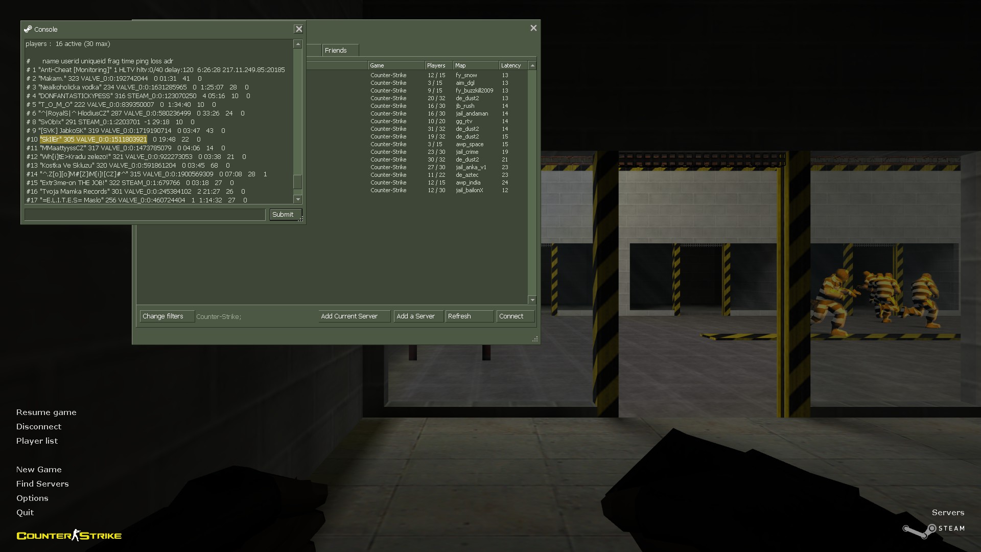Click the T_O_M_O console line
This screenshot has width=981, height=552.
[121, 105]
